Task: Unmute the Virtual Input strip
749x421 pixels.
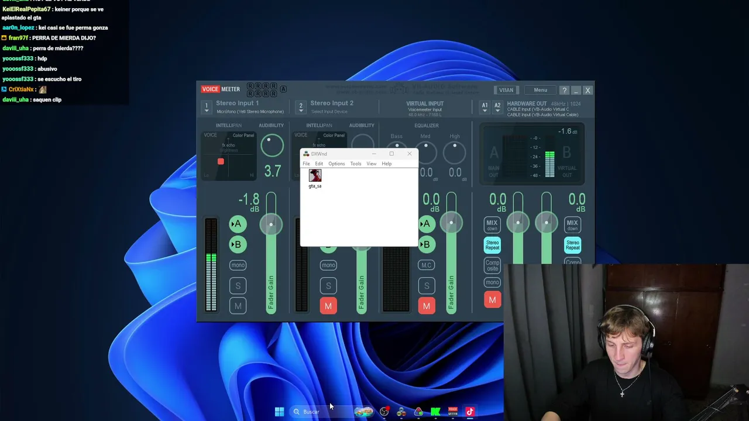Action: tap(427, 306)
